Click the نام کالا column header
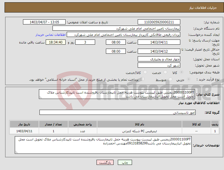224x170 pixels. [139, 124]
